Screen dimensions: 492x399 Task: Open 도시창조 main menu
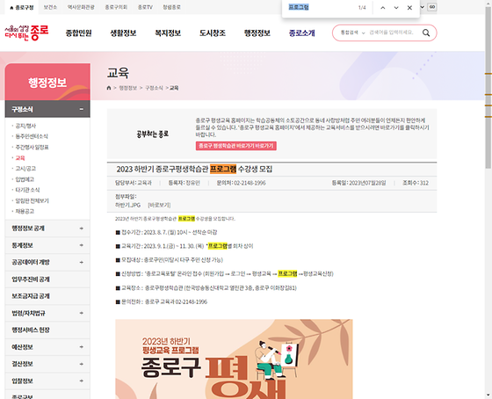click(x=213, y=33)
